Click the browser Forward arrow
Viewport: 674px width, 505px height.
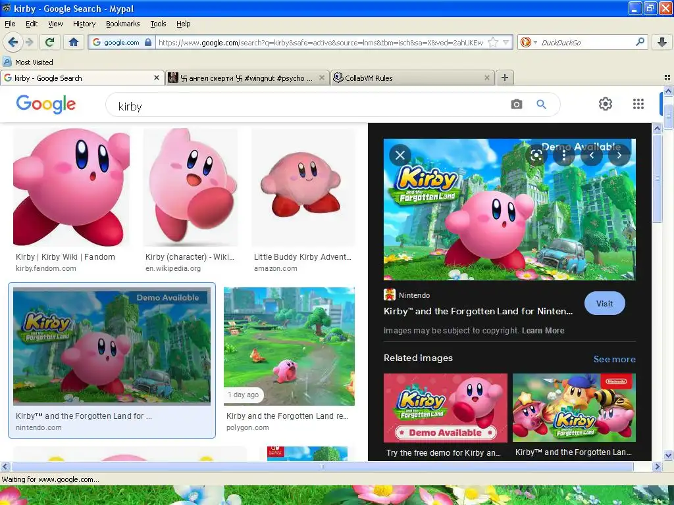29,42
